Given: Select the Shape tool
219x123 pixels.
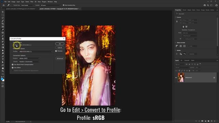Looking at the screenshot, I should (3, 65).
